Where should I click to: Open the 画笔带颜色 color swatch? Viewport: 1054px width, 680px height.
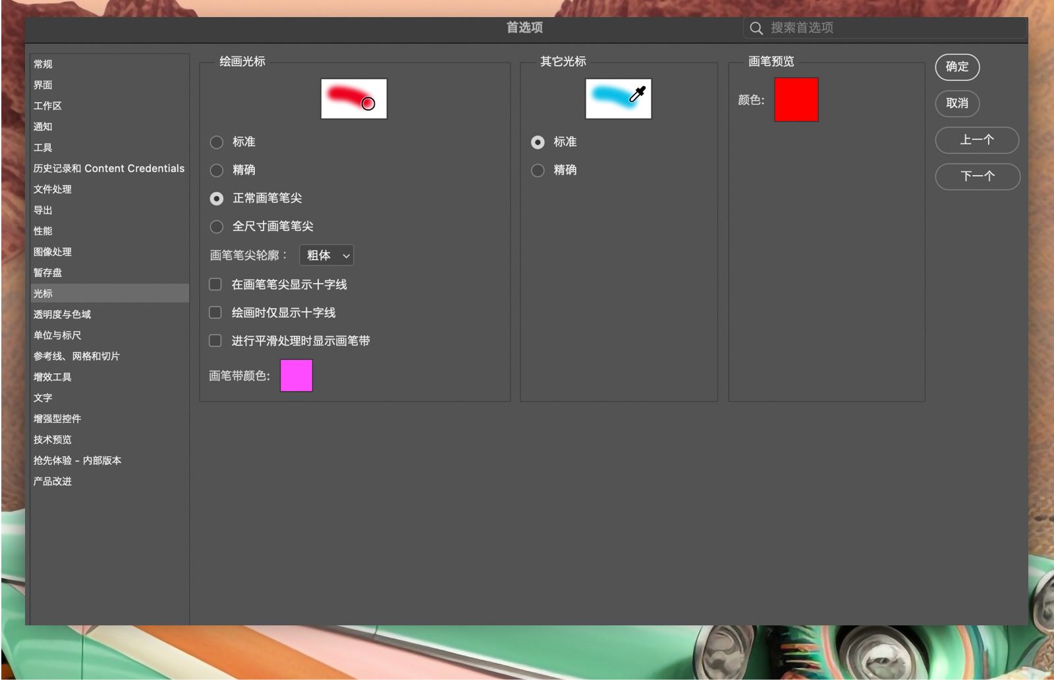(x=296, y=375)
